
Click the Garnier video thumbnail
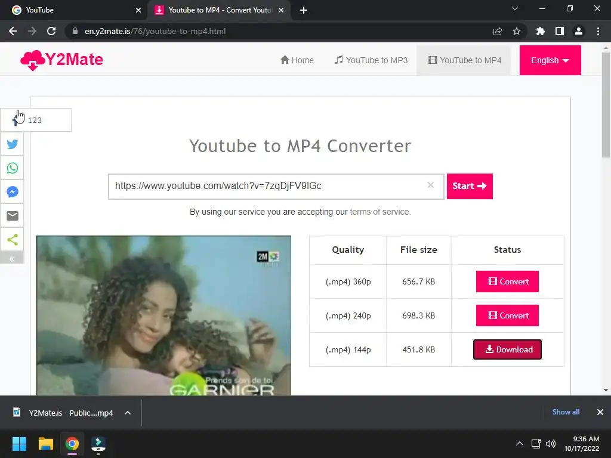(x=163, y=315)
